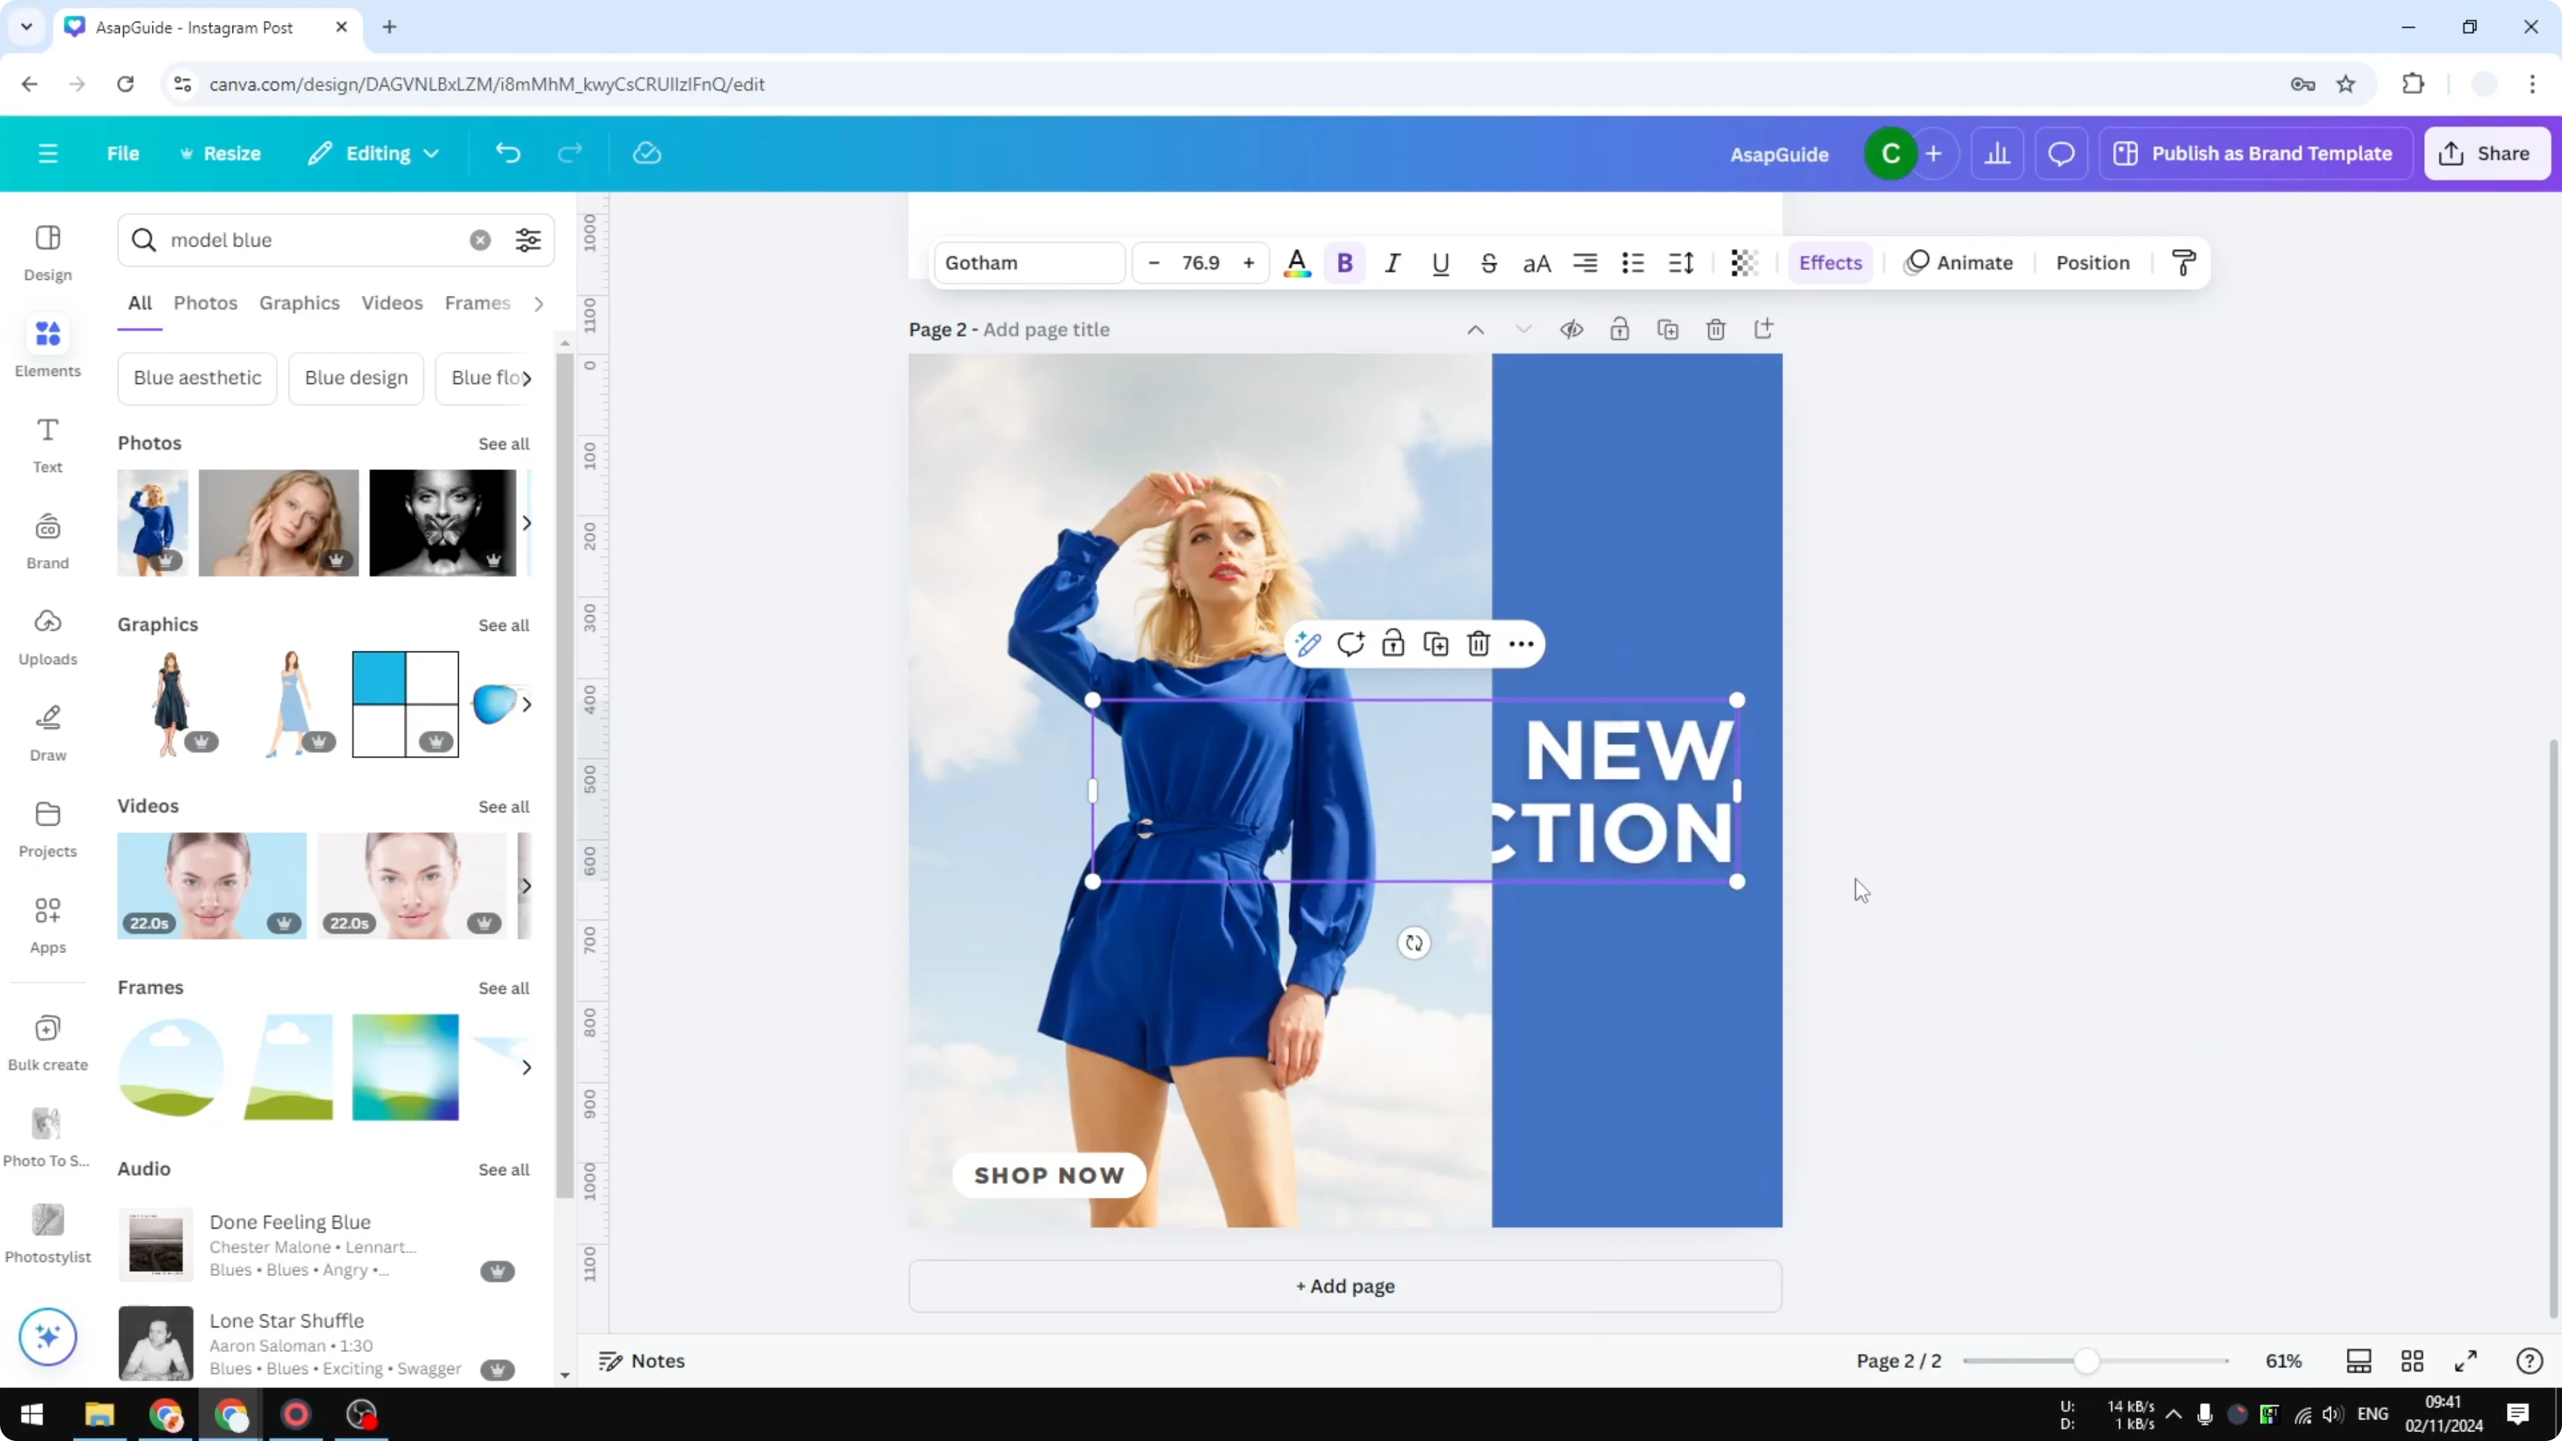Play the Done Feeling Blue audio thumbnail
This screenshot has width=2562, height=1441.
(156, 1243)
